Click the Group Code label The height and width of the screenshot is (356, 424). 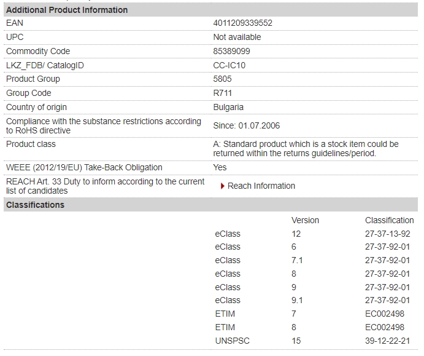[x=29, y=93]
